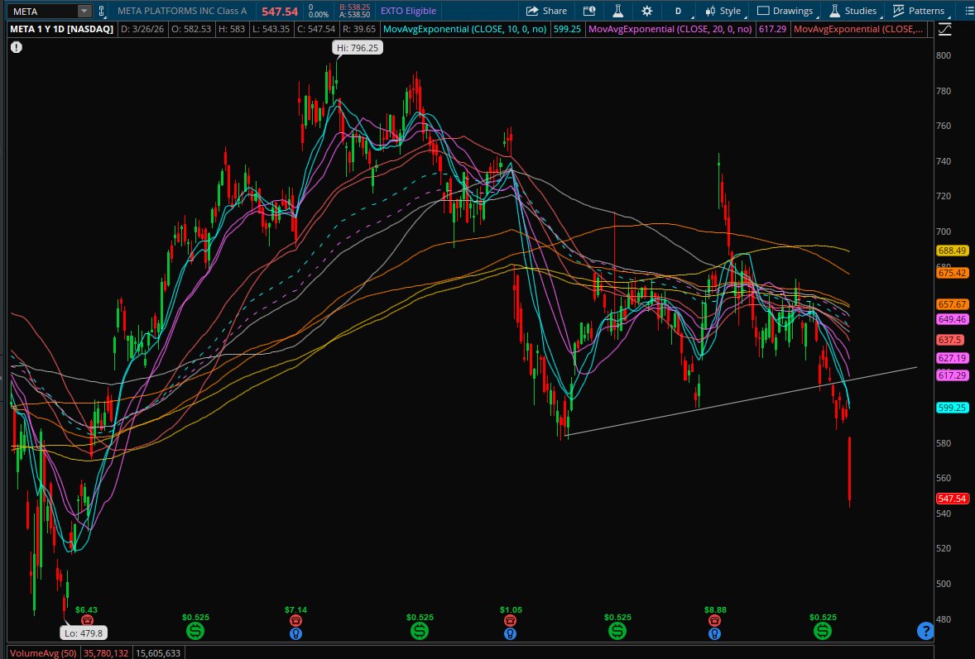This screenshot has height=659, width=975.
Task: Open chart settings gear icon
Action: (646, 11)
